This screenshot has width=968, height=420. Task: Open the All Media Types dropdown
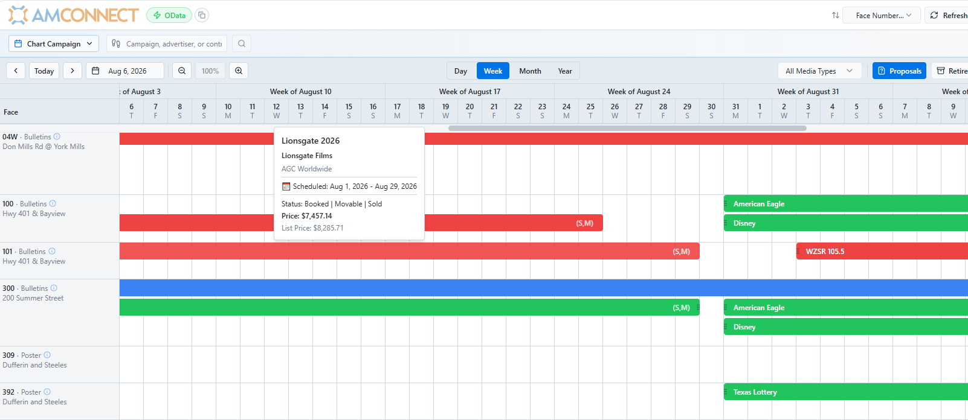[x=819, y=71]
